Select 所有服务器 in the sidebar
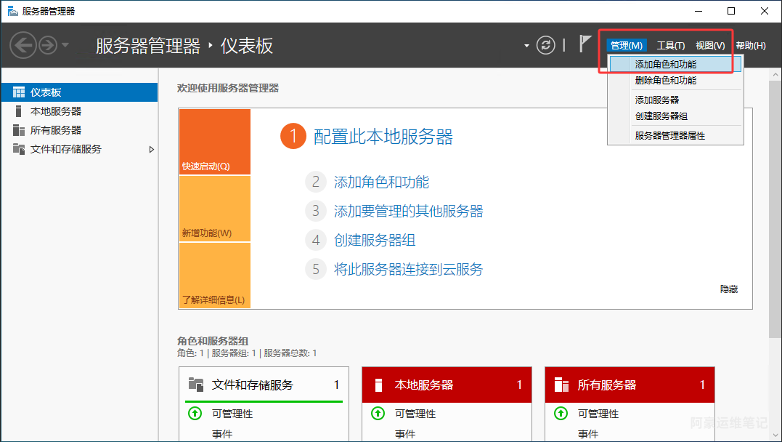The image size is (782, 442). coord(80,130)
